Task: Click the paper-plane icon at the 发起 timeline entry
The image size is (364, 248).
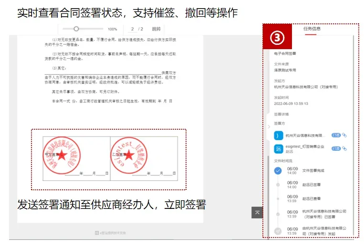Action: (278, 231)
